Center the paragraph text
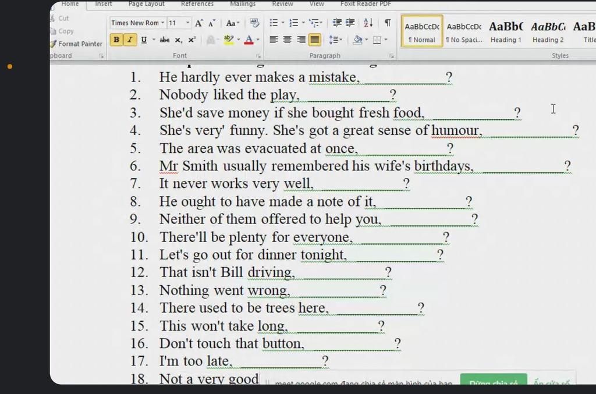596x394 pixels. pos(288,40)
